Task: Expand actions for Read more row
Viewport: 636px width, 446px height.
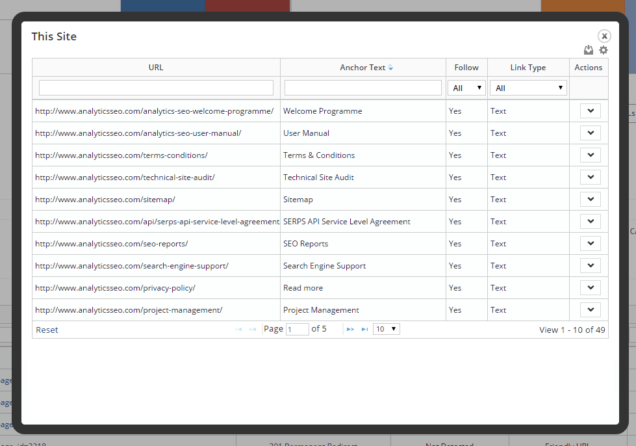Action: click(x=590, y=288)
